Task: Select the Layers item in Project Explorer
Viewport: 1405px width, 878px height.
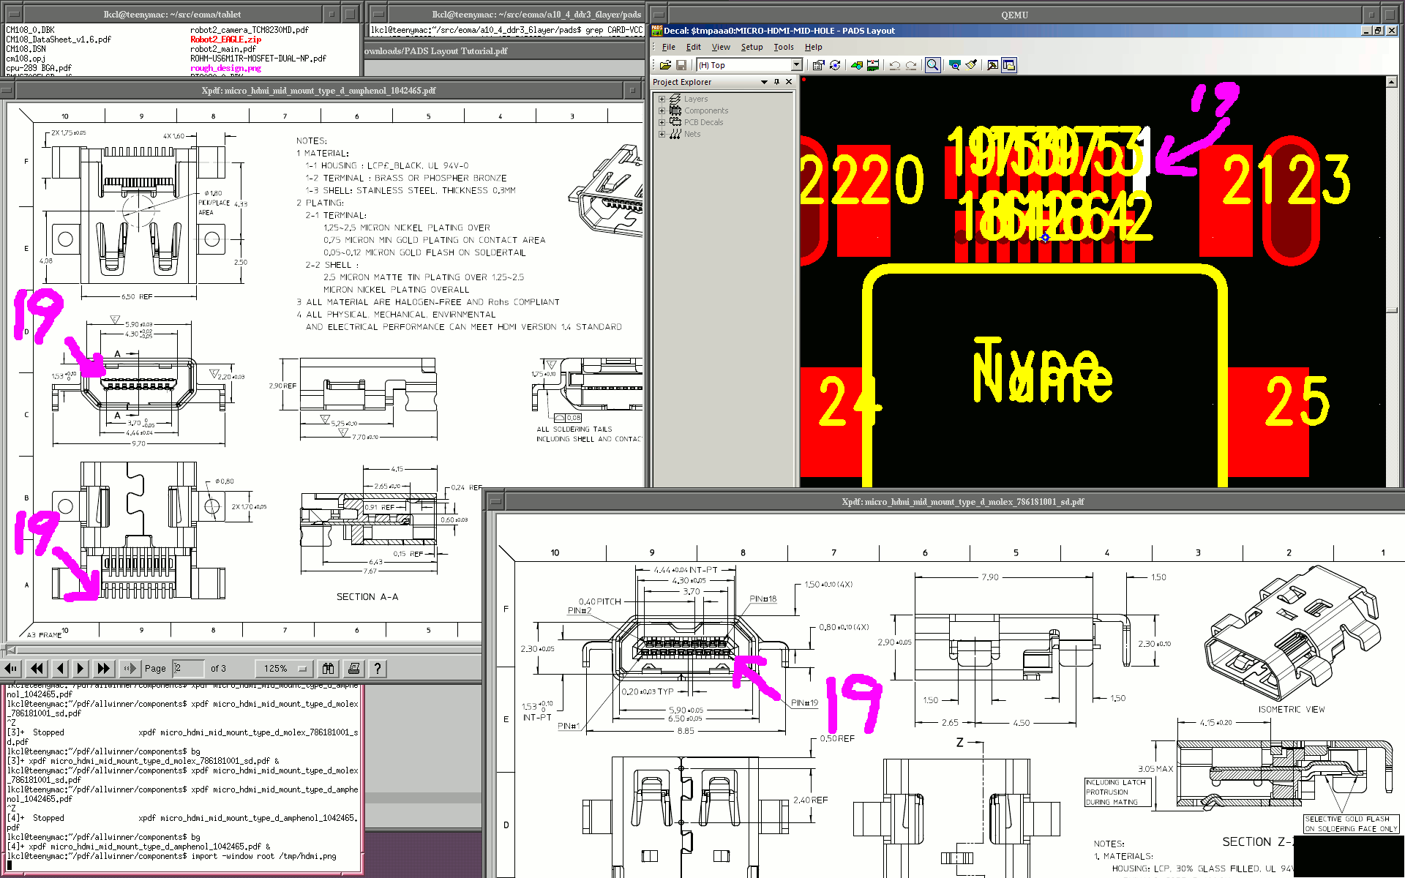Action: pyautogui.click(x=695, y=99)
